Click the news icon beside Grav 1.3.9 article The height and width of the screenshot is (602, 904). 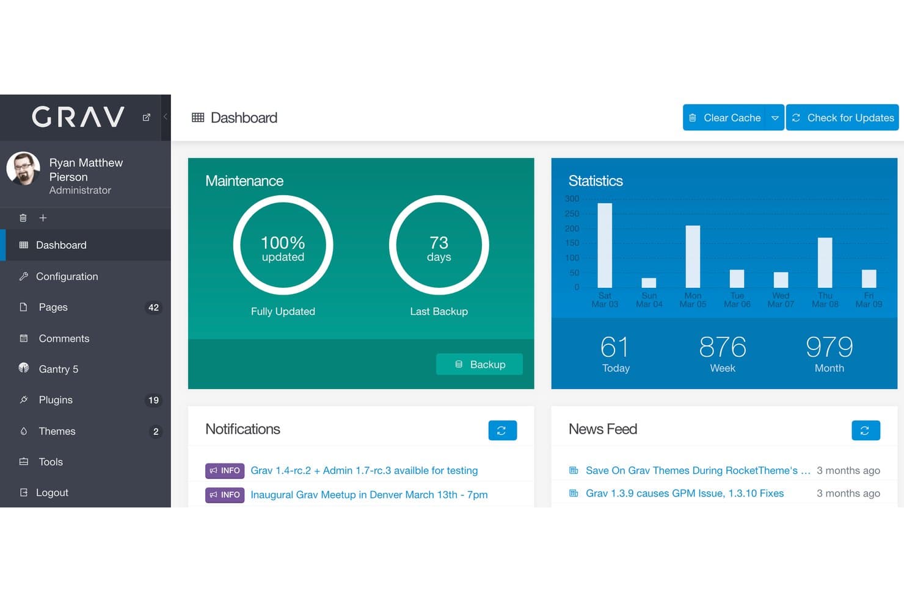(x=574, y=493)
